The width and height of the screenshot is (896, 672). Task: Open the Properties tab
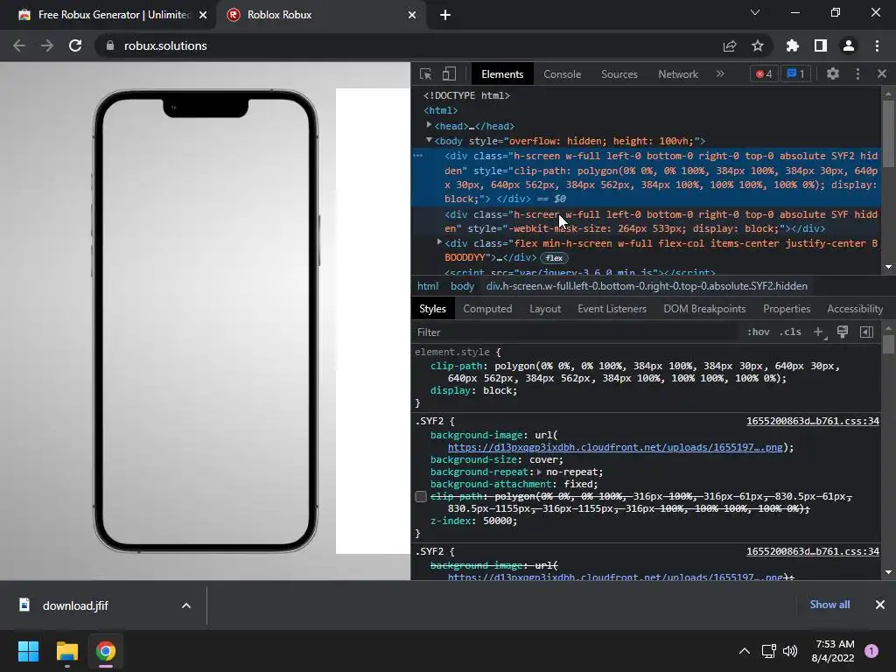(x=787, y=309)
